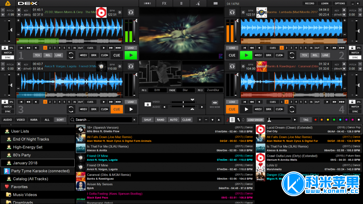Click the LEARN button

(325, 4)
